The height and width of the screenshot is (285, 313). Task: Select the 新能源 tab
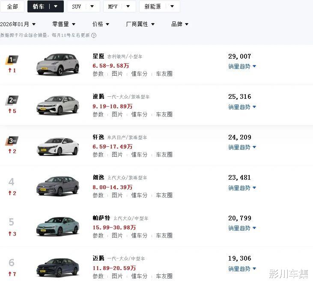(159, 6)
